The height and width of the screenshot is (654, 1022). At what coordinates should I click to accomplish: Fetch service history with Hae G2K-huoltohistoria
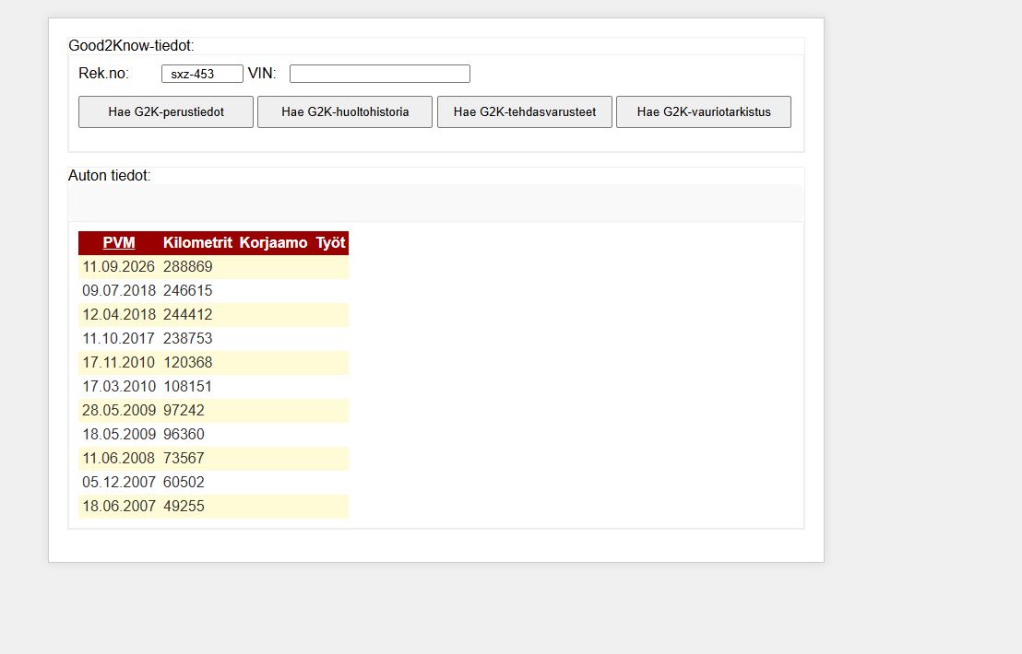(345, 112)
